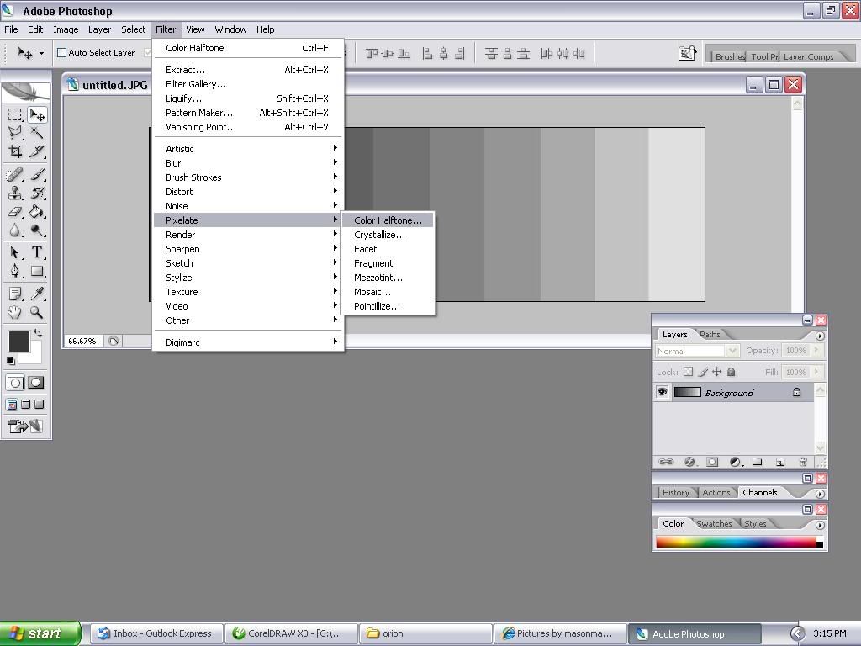Switch to the Swatches tab

point(714,524)
